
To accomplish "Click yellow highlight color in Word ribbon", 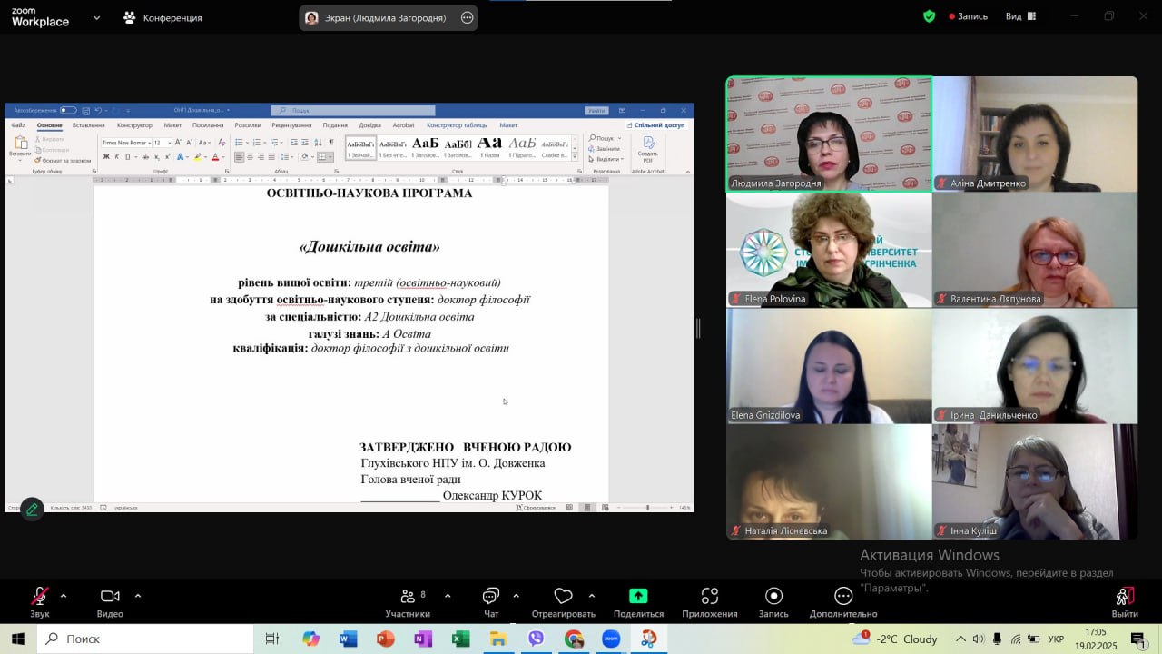I will [x=197, y=157].
